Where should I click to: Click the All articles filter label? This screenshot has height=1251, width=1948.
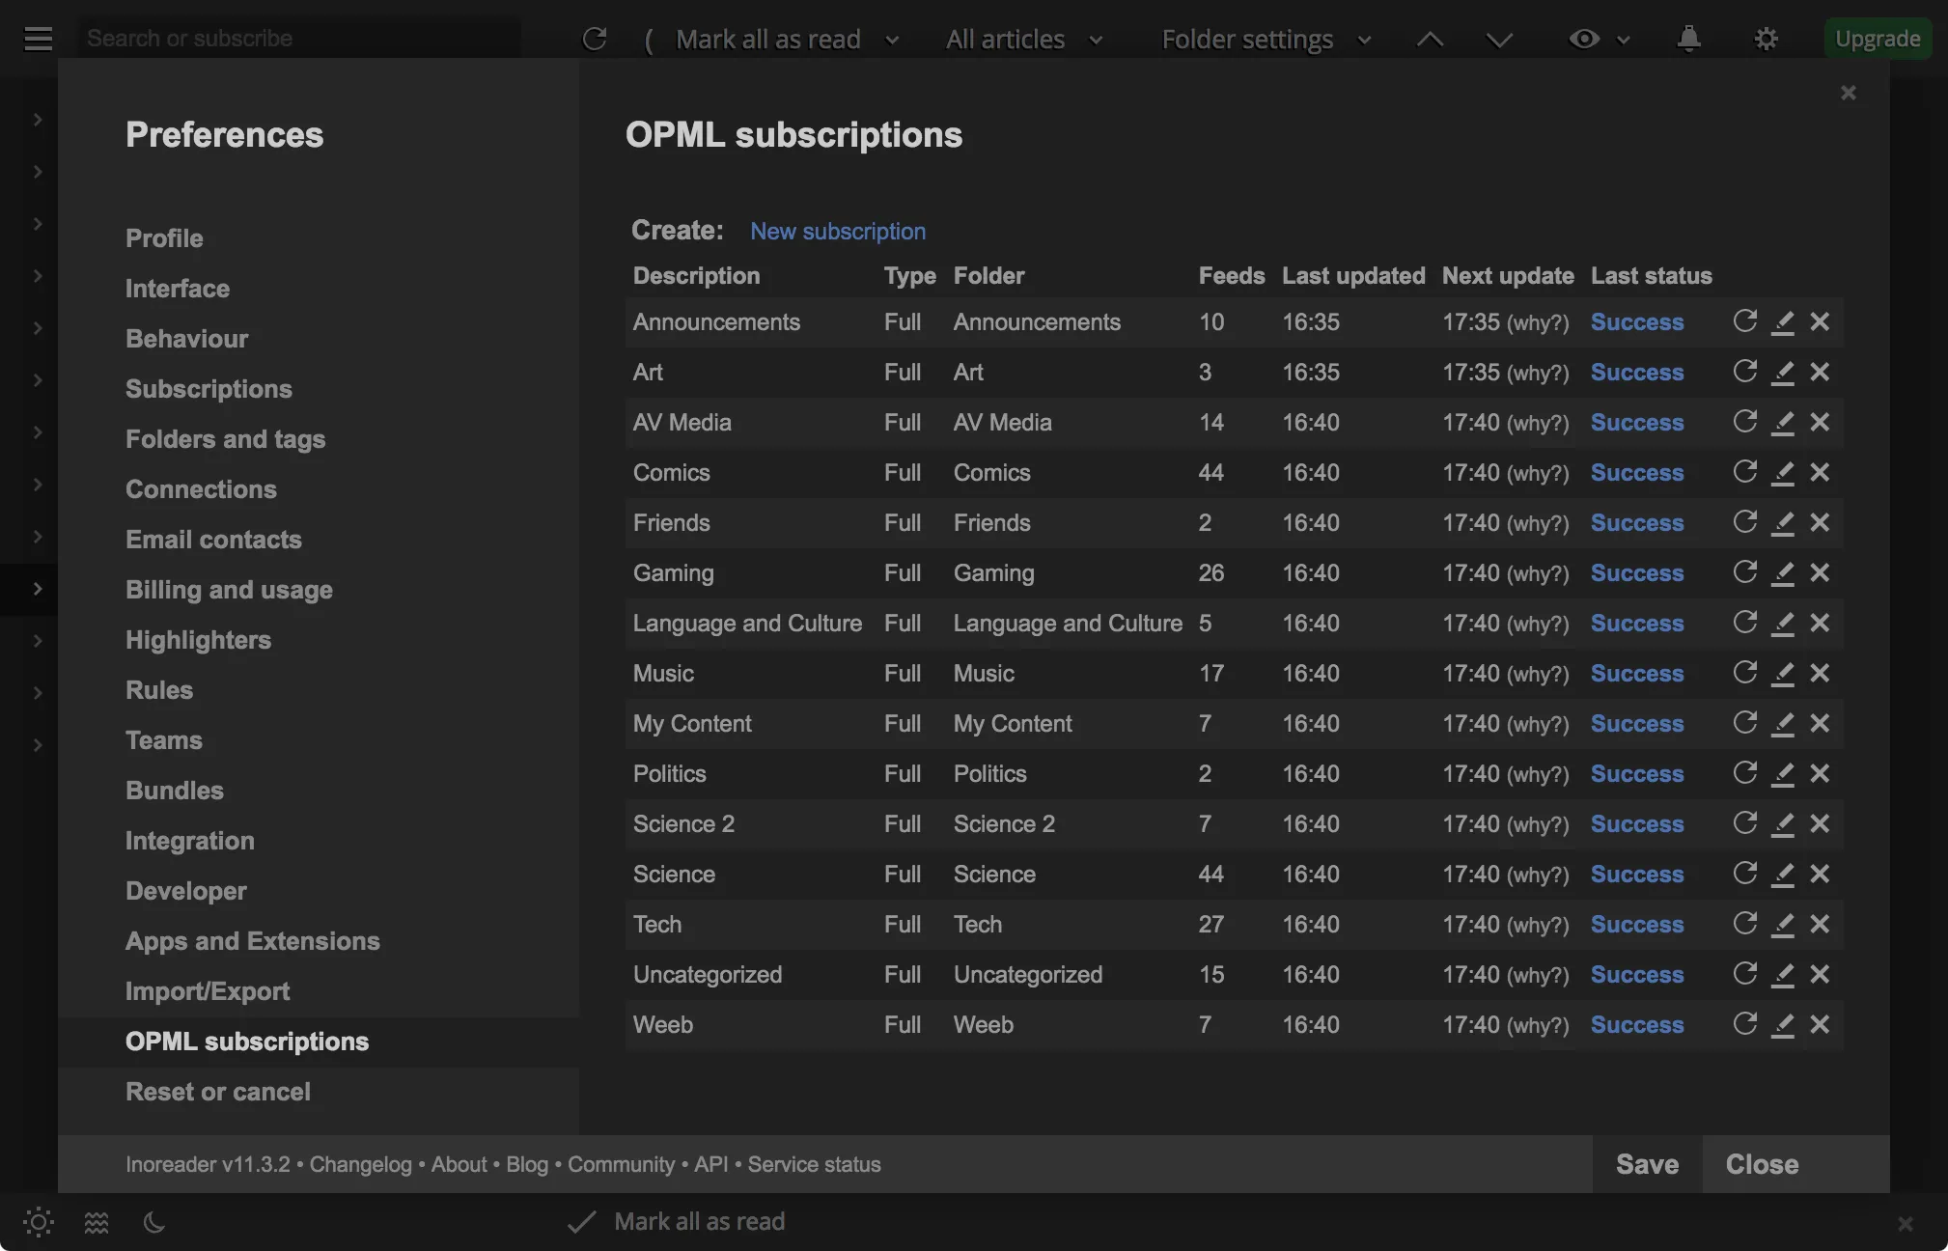point(1005,40)
